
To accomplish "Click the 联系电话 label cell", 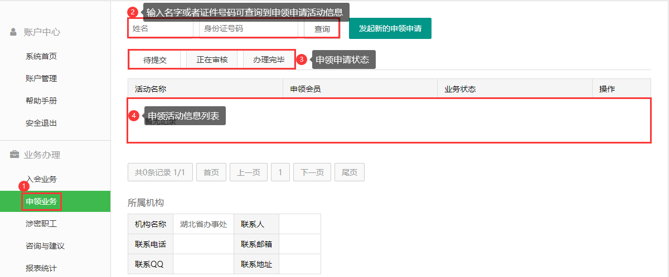I will (x=151, y=244).
